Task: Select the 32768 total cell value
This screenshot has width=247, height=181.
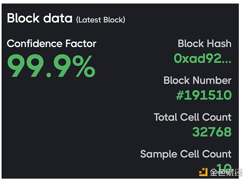Action: 212,132
